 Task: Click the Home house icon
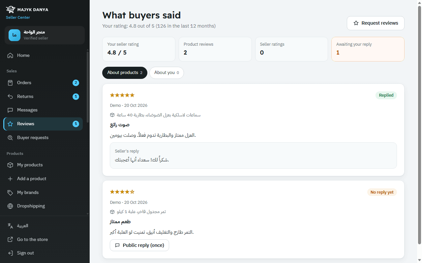(x=10, y=55)
